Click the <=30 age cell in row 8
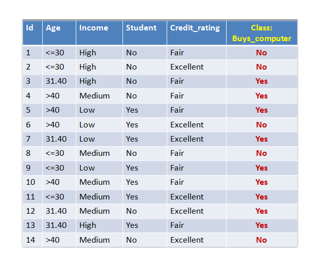This screenshot has width=319, height=267. [x=59, y=153]
